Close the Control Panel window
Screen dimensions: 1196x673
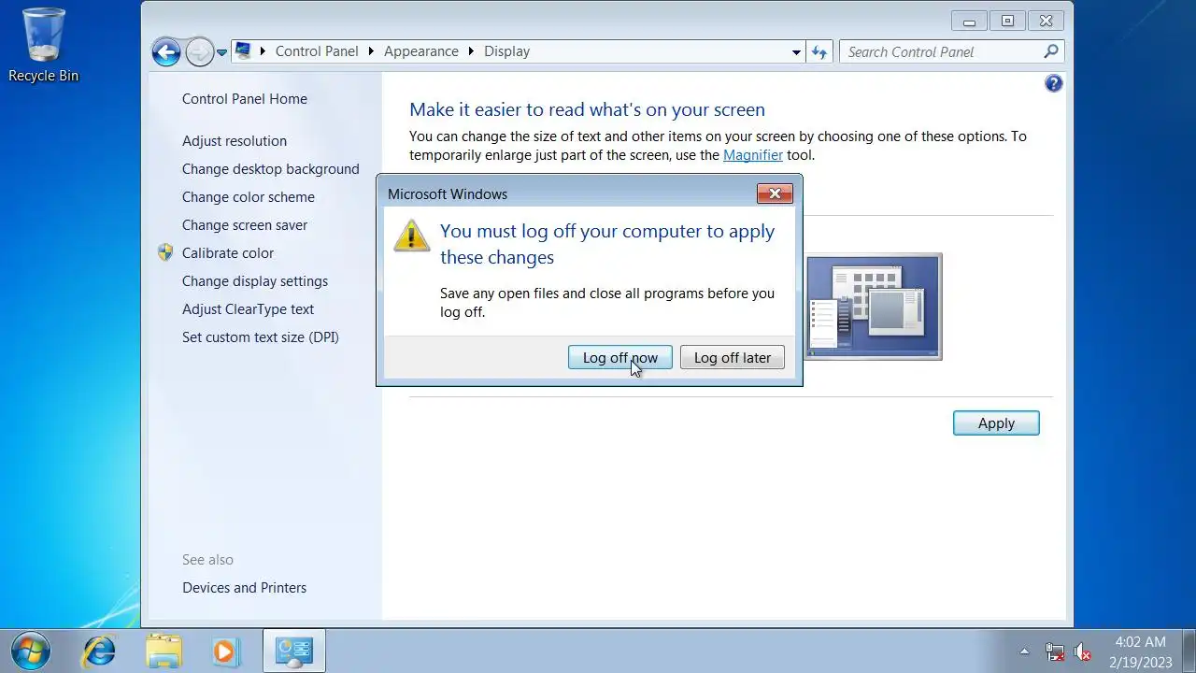[x=1046, y=21]
